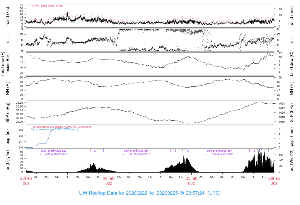Click the red tip increments 0.00171in. note
300x205 pixels.
tap(62, 127)
